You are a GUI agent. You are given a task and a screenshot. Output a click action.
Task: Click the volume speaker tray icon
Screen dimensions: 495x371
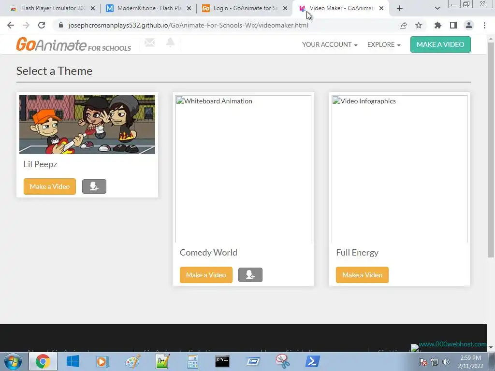[x=446, y=362]
